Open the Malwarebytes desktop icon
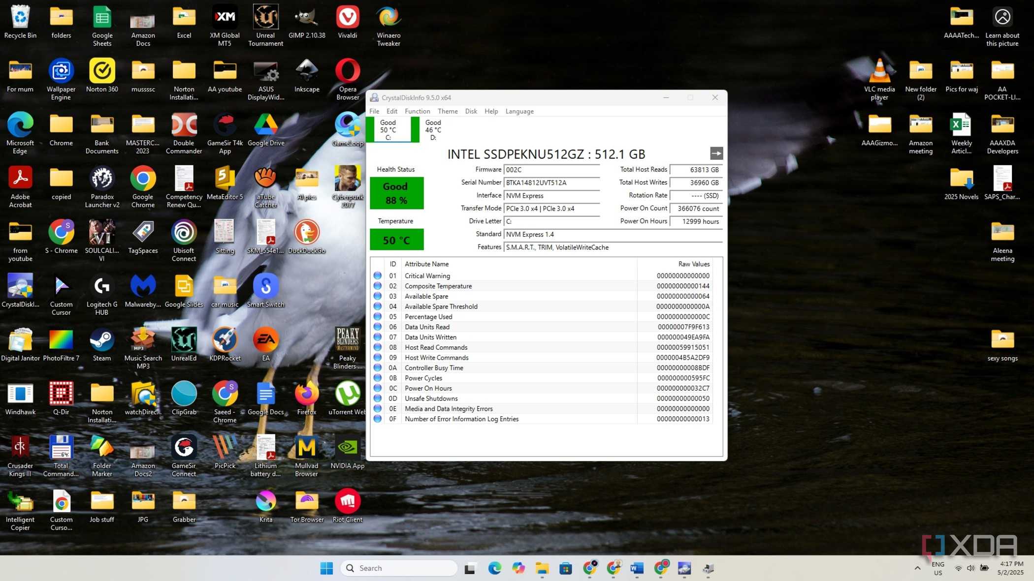 (143, 291)
